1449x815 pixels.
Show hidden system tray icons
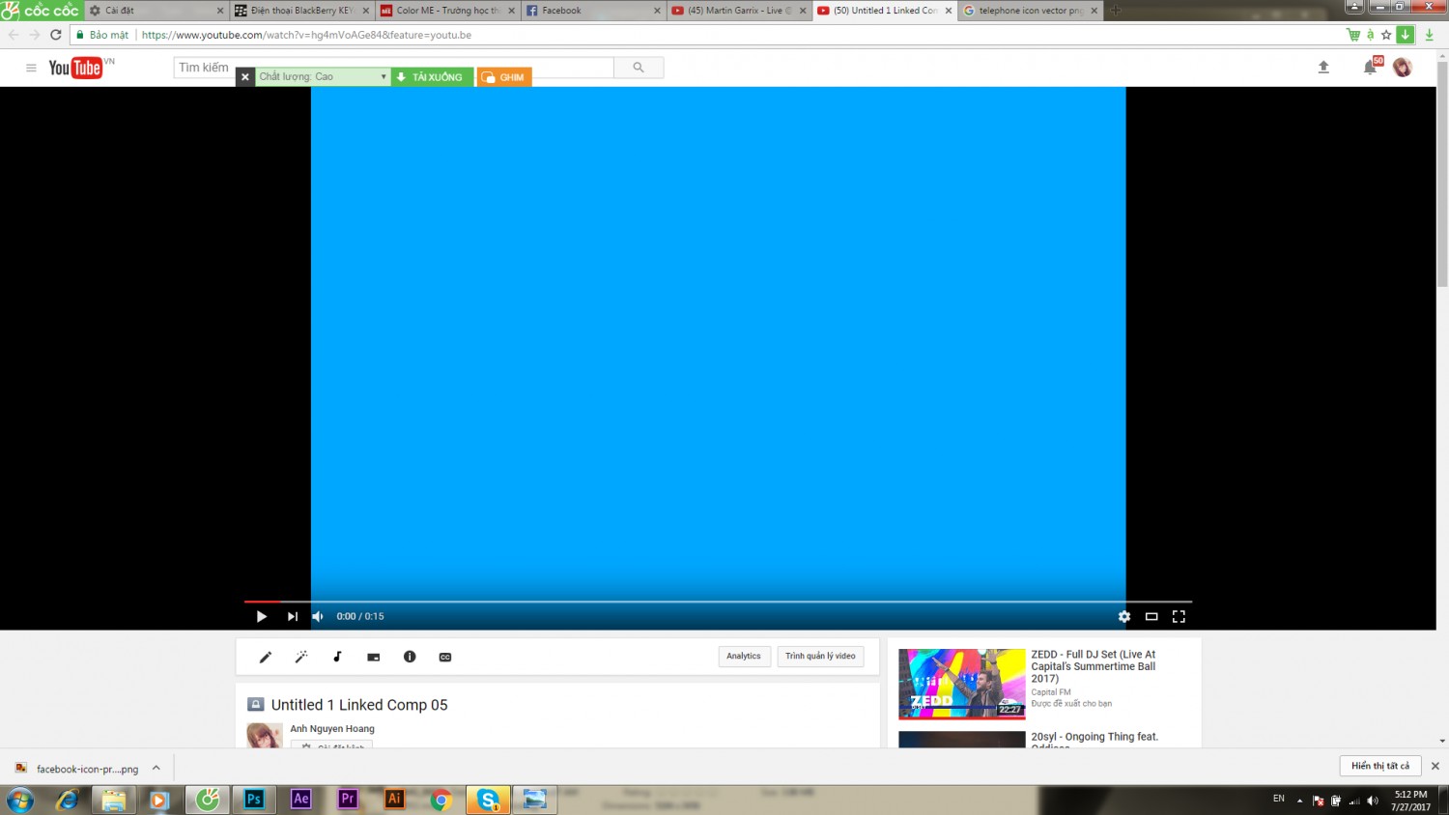pos(1299,800)
